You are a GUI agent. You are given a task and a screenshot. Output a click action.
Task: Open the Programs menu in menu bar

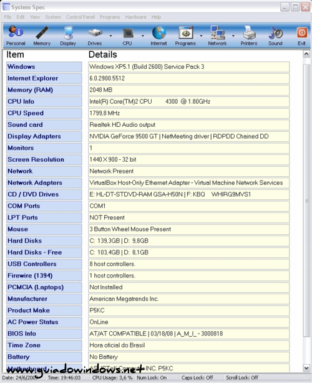(x=110, y=17)
